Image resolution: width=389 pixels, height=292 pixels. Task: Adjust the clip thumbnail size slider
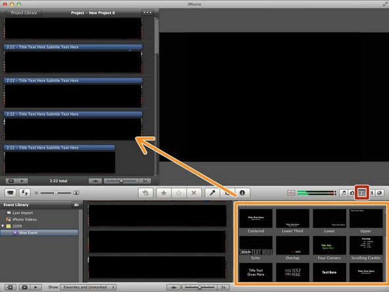click(x=56, y=193)
